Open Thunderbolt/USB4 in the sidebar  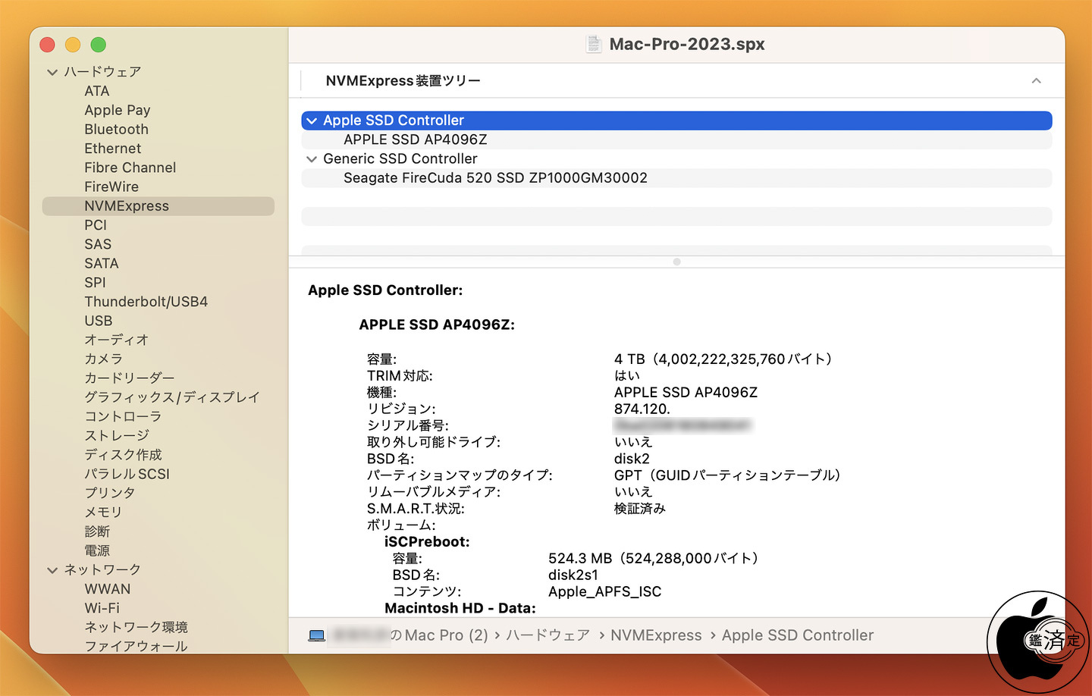coord(146,302)
